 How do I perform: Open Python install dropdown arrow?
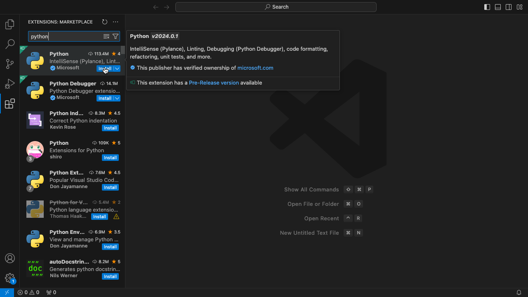(x=117, y=68)
